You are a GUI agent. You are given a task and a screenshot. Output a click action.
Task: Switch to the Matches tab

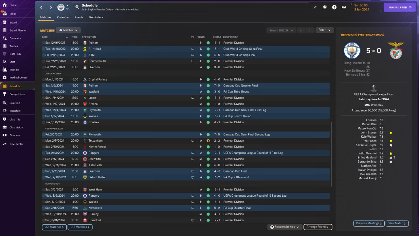click(x=46, y=17)
